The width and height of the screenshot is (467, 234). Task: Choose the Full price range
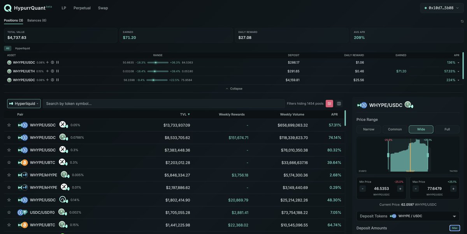447,129
